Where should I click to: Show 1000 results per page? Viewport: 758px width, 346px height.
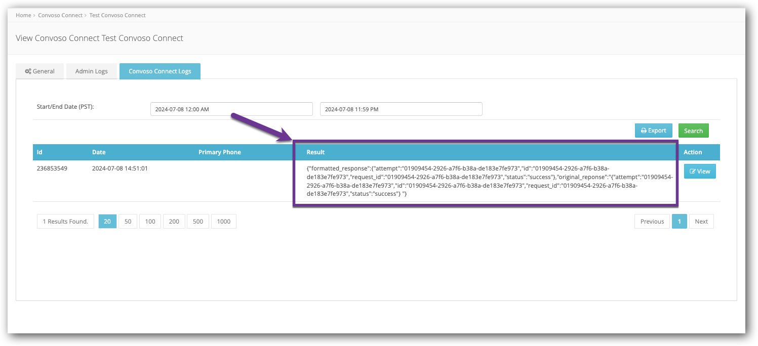tap(223, 222)
